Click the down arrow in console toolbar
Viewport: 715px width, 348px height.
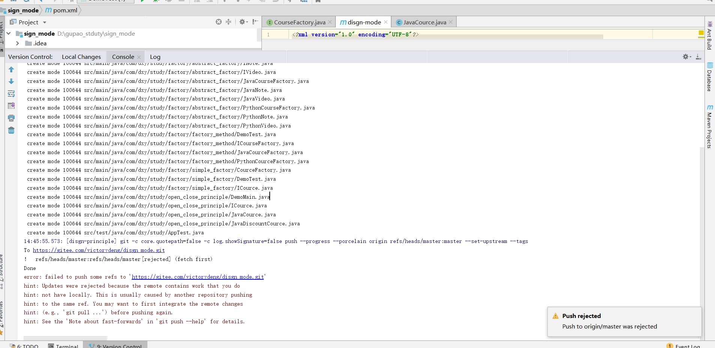[x=11, y=81]
